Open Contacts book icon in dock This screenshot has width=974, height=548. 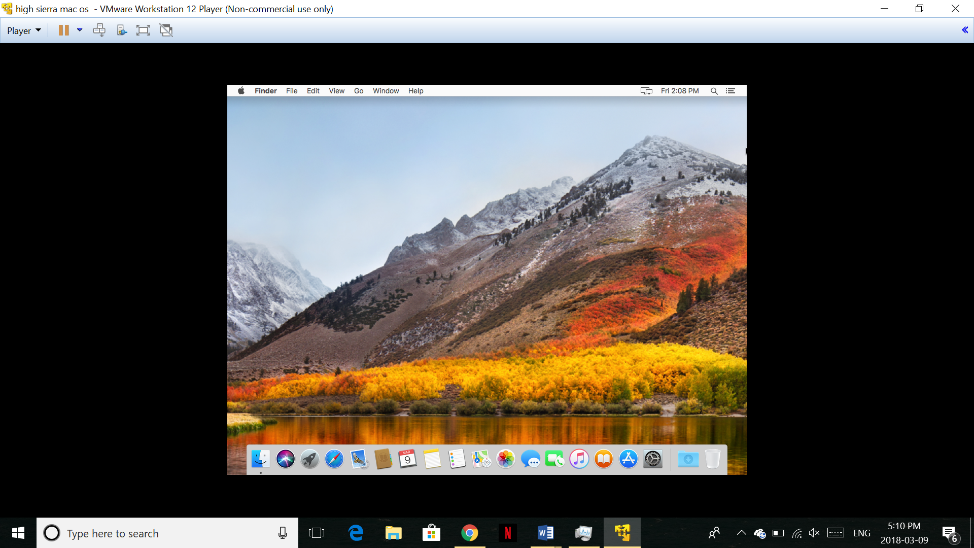coord(384,459)
